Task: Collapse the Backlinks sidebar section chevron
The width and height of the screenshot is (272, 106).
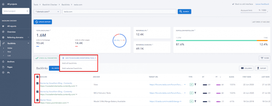Action: coord(28,43)
